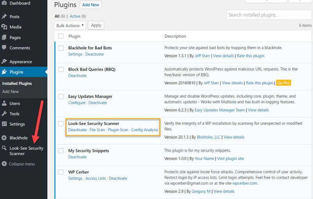
Task: View details for Block Bad Queries
Action: pyautogui.click(x=232, y=83)
